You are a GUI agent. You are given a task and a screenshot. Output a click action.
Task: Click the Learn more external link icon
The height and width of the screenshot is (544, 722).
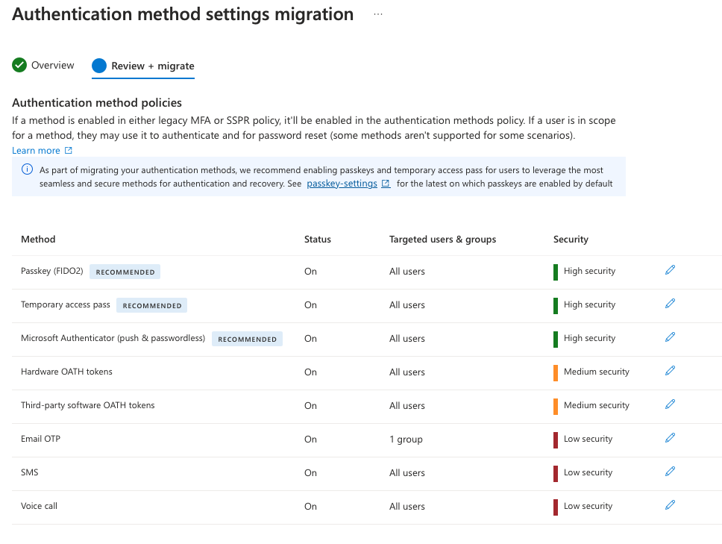68,151
